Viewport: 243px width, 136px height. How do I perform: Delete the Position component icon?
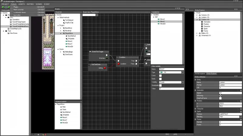[x=241, y=101]
